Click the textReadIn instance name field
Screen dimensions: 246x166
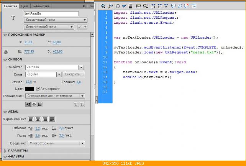point(51,13)
